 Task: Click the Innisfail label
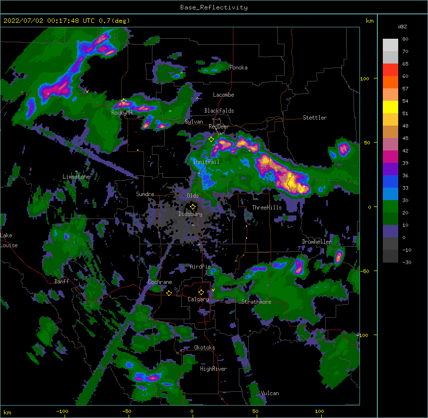coord(206,162)
